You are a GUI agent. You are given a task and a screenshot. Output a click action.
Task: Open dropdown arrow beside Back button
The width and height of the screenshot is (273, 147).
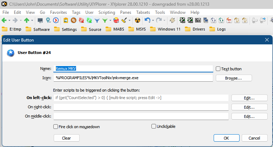[9, 20]
